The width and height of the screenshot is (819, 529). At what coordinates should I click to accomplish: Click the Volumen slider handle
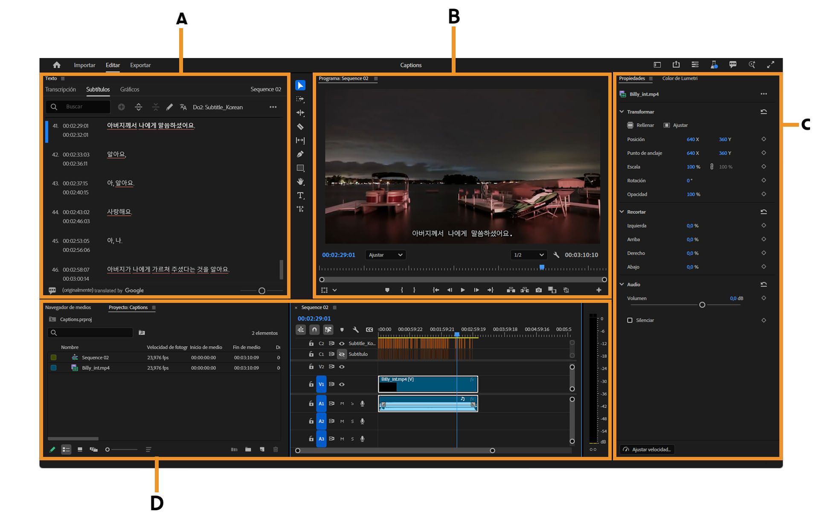702,305
